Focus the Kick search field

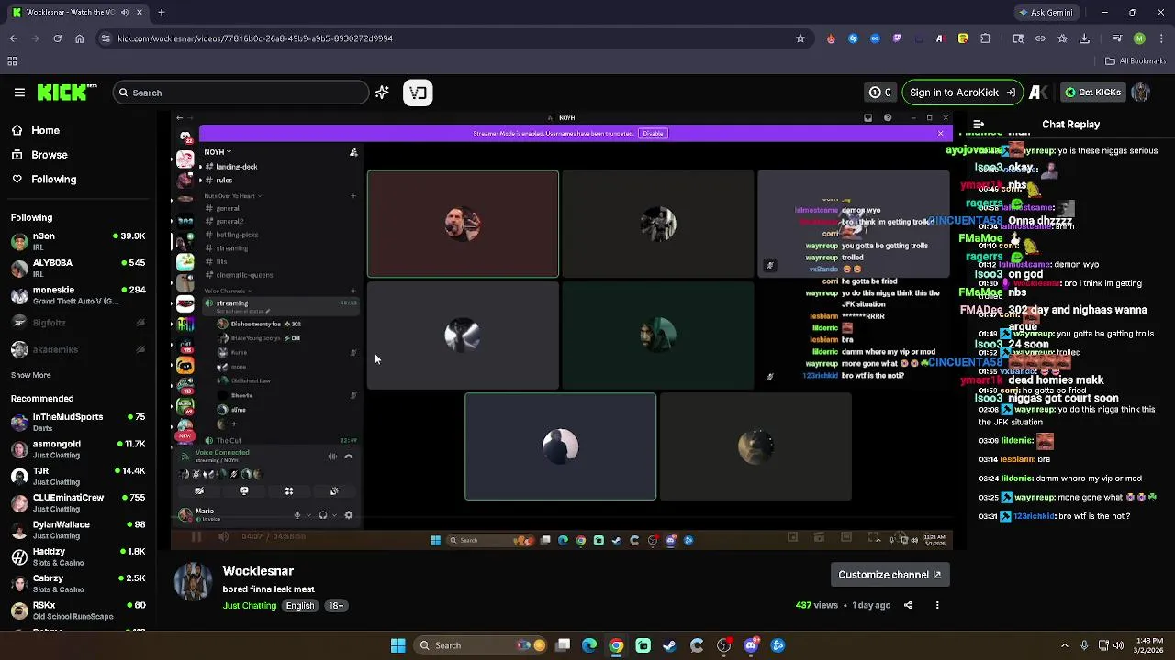point(241,93)
